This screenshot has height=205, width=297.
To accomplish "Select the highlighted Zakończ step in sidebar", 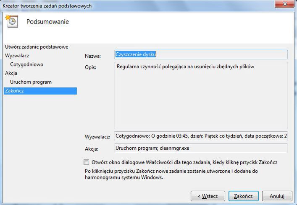I will click(x=40, y=91).
